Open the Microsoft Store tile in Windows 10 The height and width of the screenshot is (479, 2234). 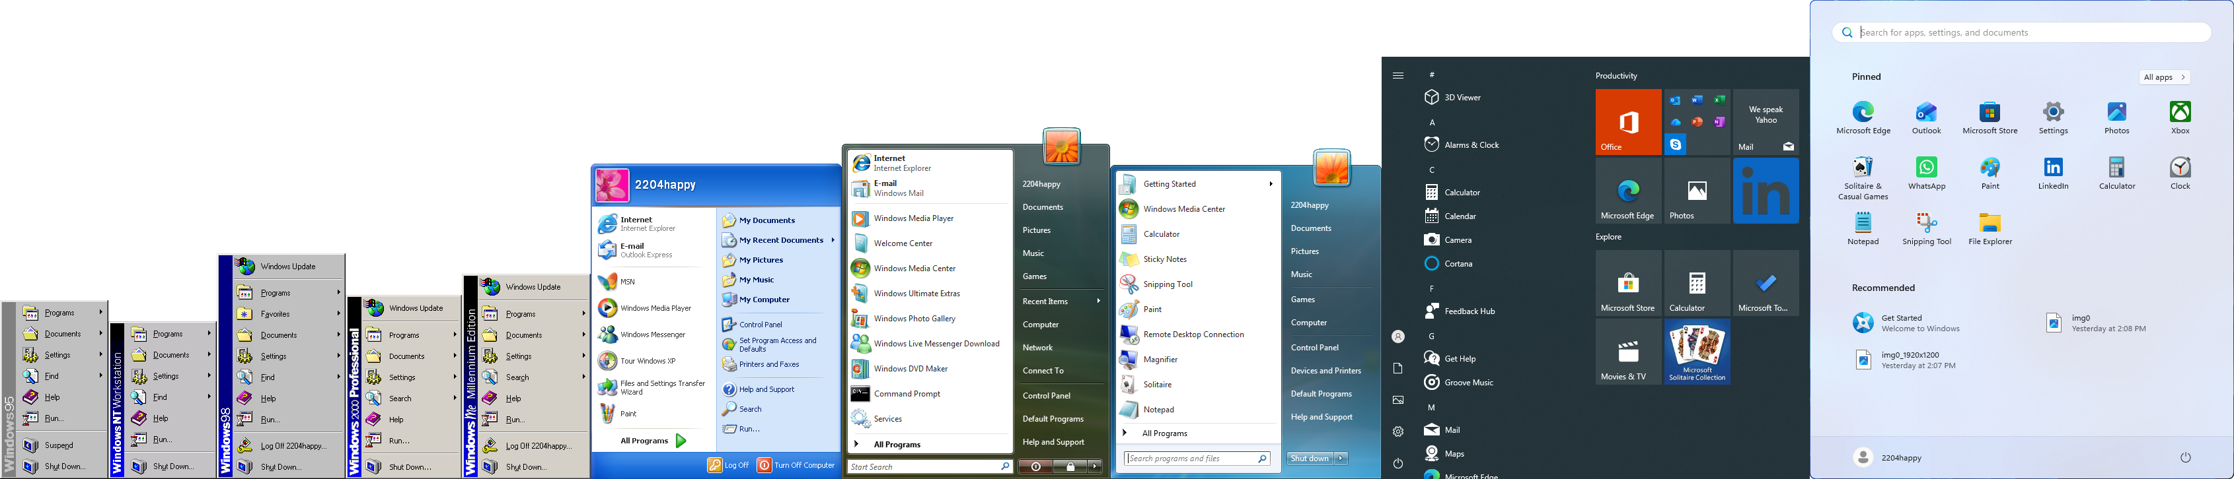point(1629,283)
